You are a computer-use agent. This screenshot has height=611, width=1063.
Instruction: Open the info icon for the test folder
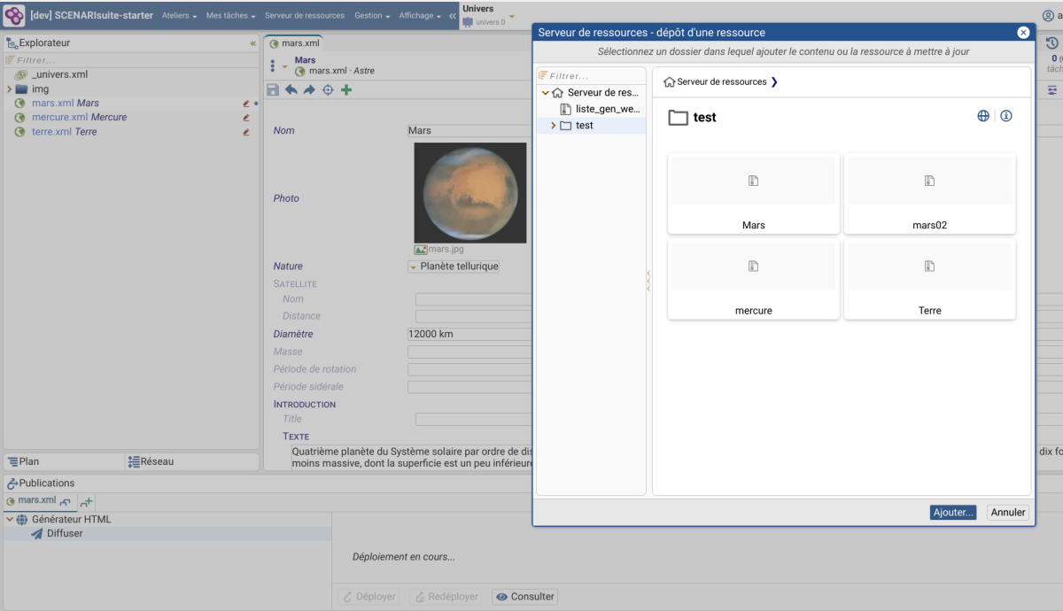pos(1006,116)
